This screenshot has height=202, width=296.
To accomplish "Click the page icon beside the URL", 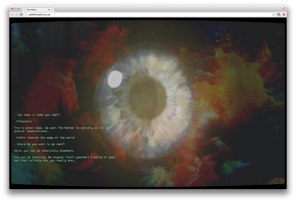I will 26,14.
